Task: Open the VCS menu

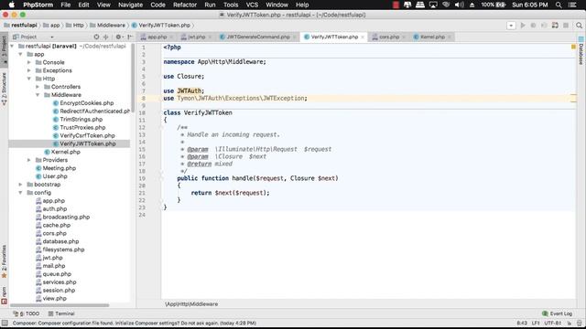Action: (x=252, y=5)
